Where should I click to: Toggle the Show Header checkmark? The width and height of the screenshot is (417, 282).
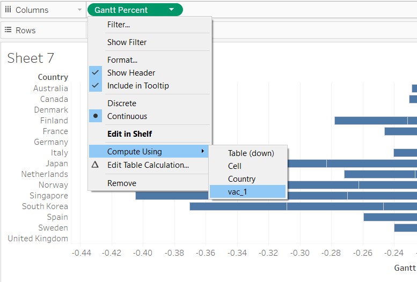click(96, 73)
